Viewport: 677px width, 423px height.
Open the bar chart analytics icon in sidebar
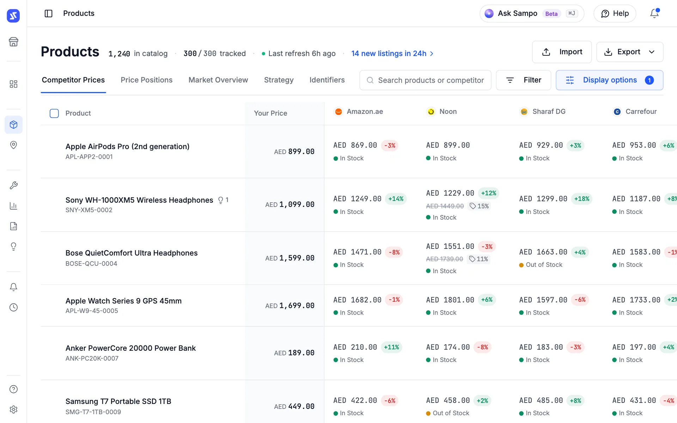coord(13,206)
